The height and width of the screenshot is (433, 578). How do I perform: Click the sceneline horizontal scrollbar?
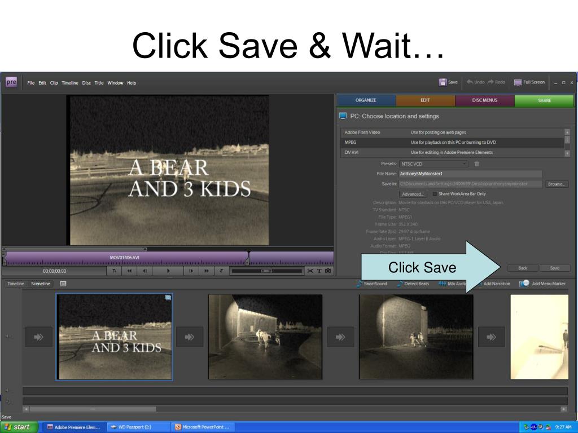(93, 409)
